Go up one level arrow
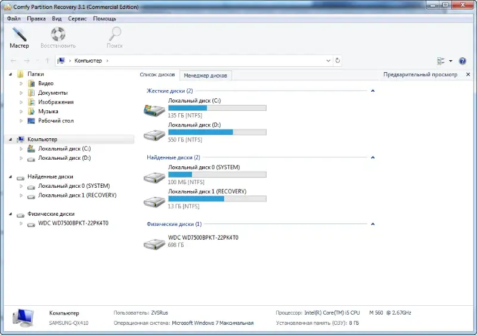Image resolution: width=477 pixels, height=335 pixels. coord(47,61)
